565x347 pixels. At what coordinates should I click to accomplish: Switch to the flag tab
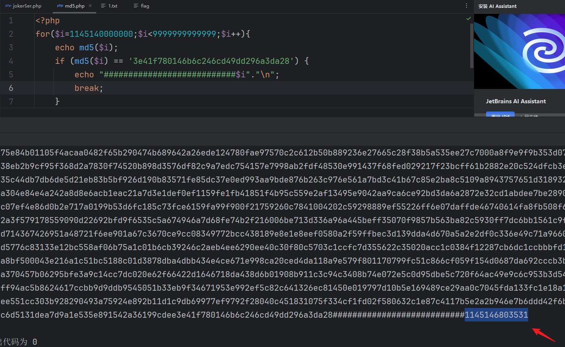coord(145,6)
